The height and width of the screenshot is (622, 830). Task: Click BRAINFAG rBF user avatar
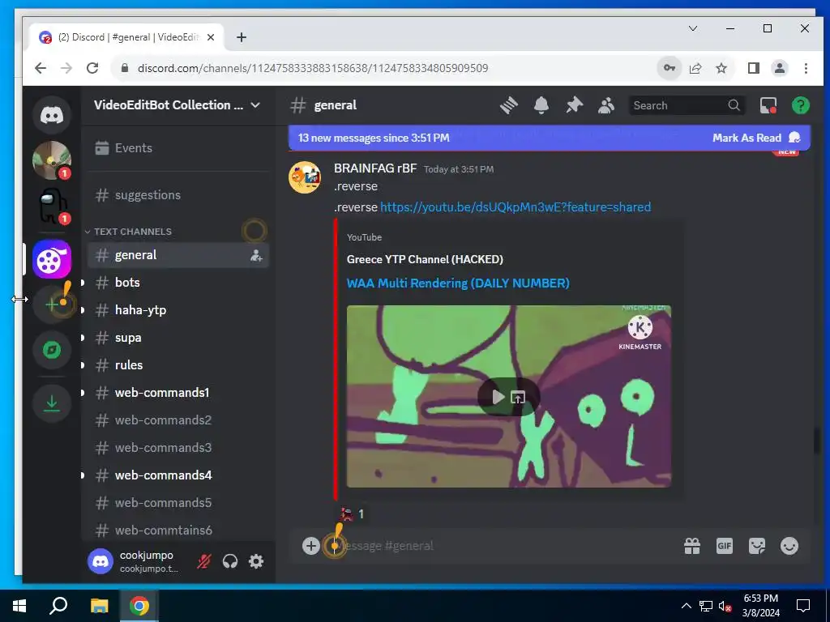click(x=305, y=177)
